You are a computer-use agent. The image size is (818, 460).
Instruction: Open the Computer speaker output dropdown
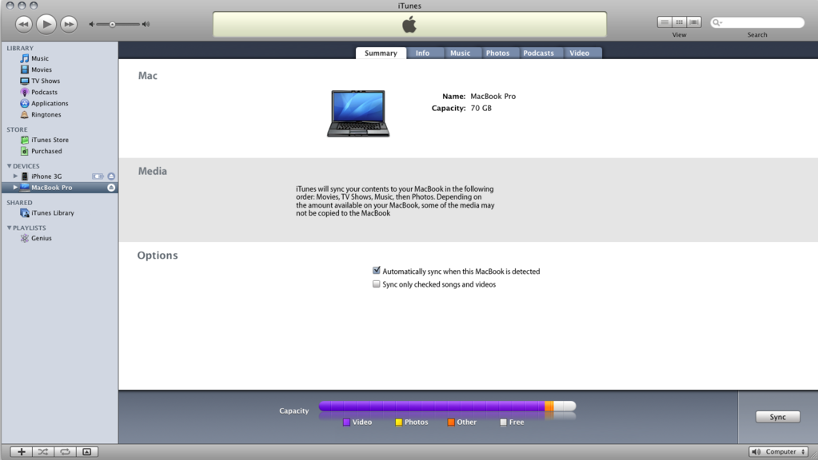pos(779,452)
